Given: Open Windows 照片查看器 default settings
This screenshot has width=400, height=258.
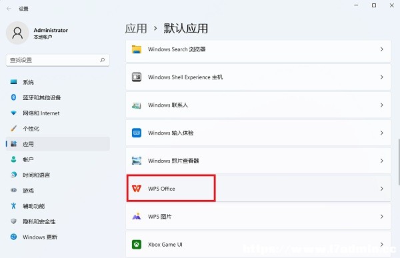Looking at the screenshot, I should [x=258, y=161].
